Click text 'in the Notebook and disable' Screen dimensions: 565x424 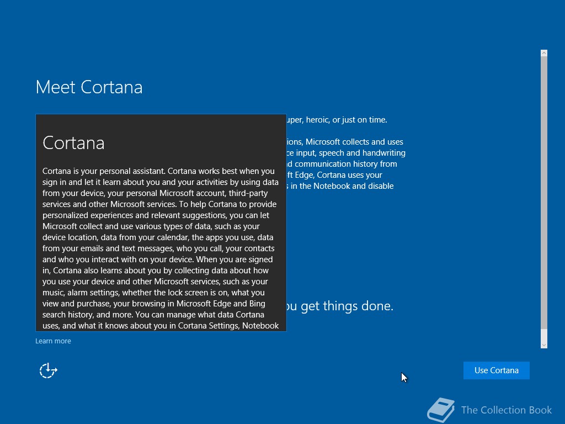342,186
